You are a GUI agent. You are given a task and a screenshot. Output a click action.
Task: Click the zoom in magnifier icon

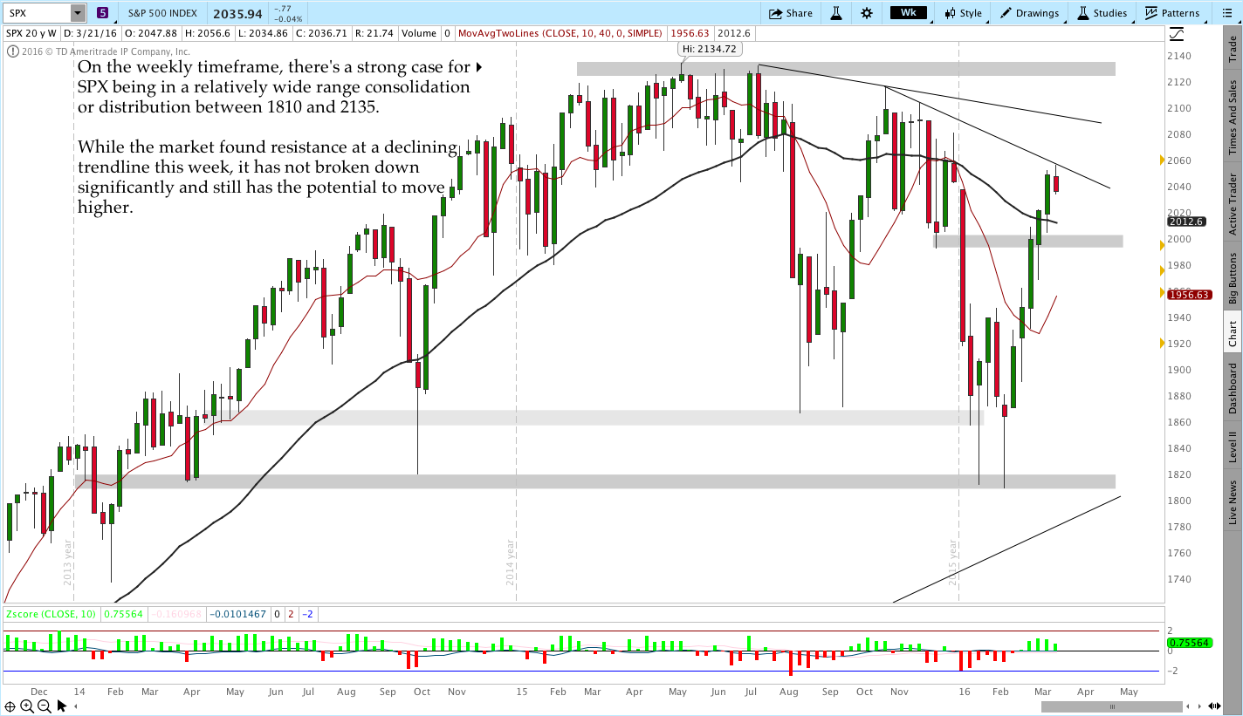[27, 706]
